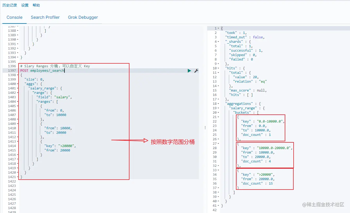Collapse the response root object at line 1
The height and width of the screenshot is (213, 350).
[218, 28]
